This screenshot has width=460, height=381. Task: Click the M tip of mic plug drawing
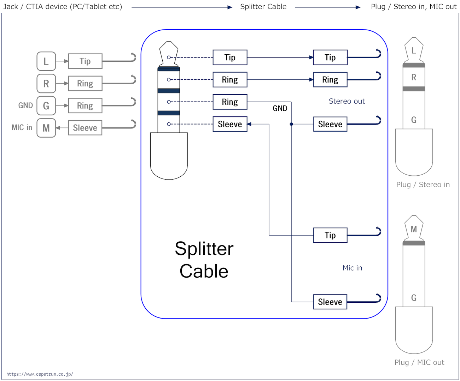click(x=414, y=229)
